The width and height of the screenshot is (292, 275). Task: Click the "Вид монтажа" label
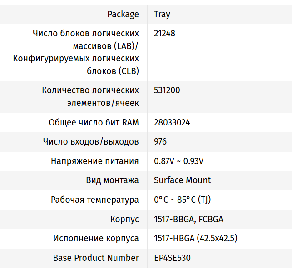112,180
